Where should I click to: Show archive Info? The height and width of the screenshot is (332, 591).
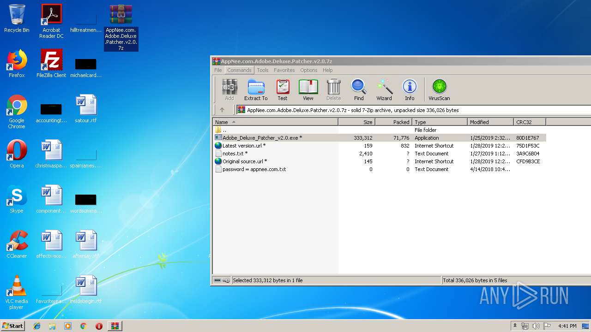410,89
